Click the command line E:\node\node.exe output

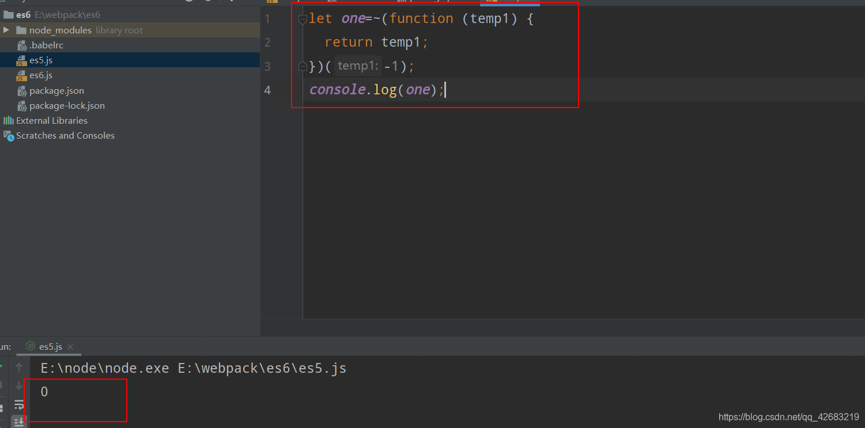point(194,368)
